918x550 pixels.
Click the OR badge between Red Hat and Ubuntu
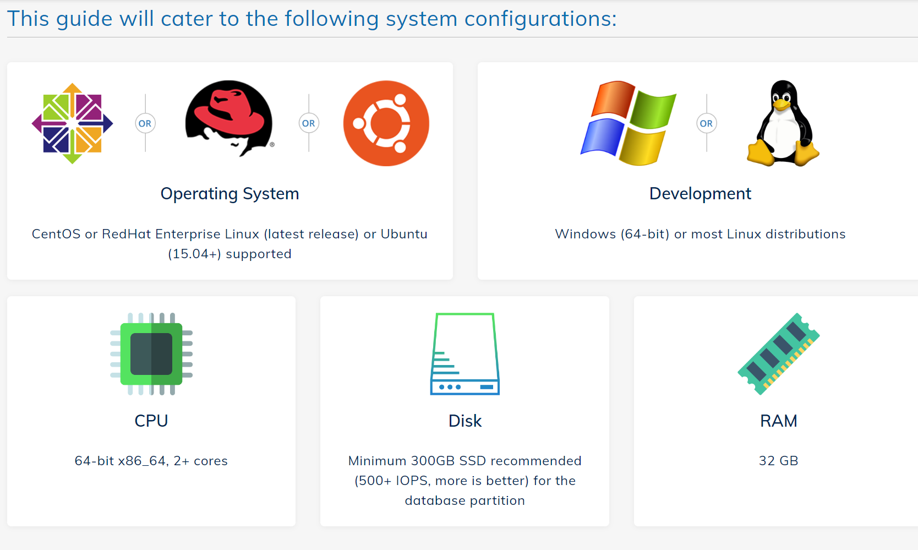309,123
